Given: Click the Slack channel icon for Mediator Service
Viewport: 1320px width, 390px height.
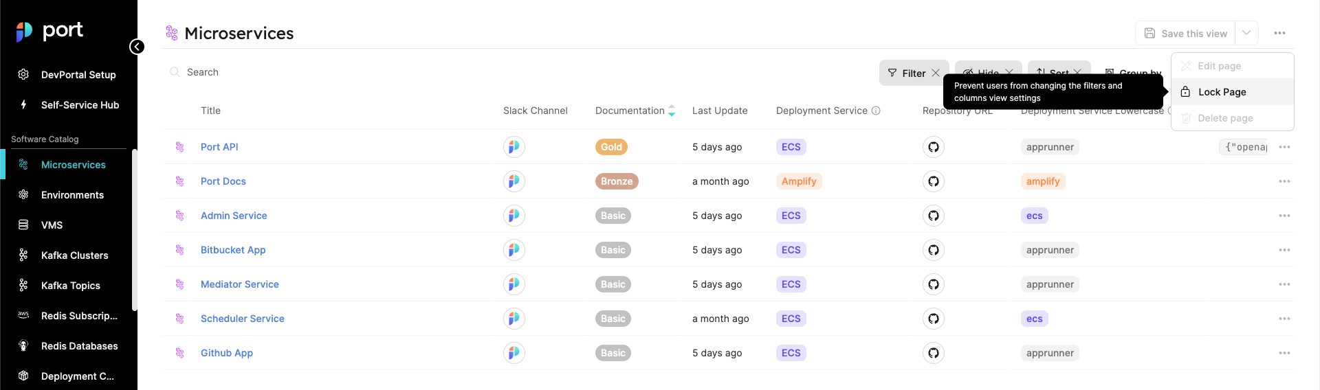Looking at the screenshot, I should tap(514, 284).
